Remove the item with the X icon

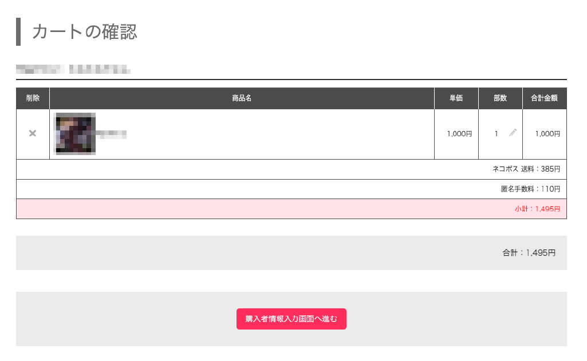[33, 133]
